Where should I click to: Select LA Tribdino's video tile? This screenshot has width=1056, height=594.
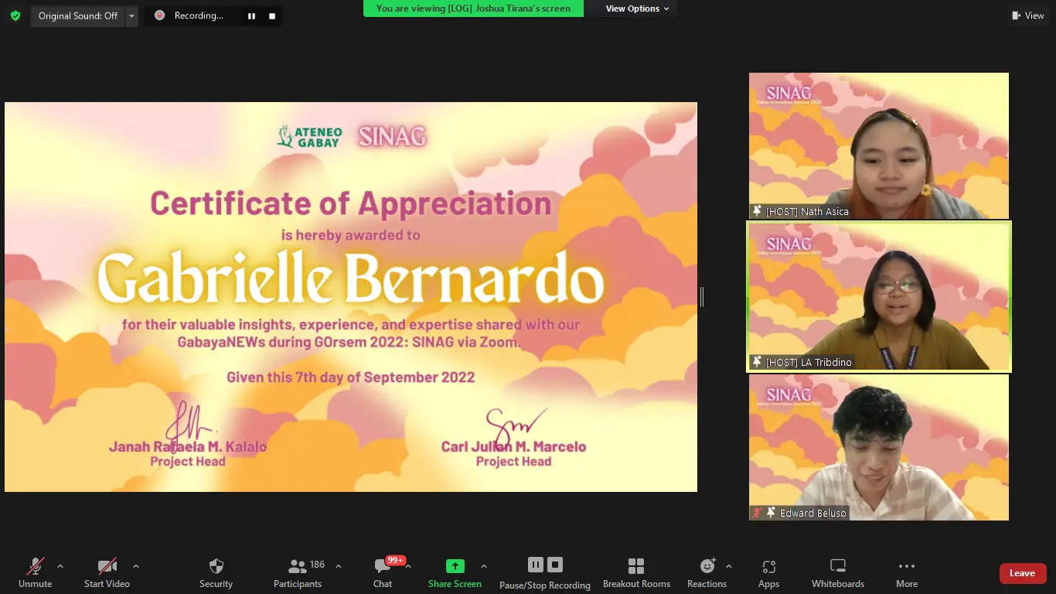(879, 297)
